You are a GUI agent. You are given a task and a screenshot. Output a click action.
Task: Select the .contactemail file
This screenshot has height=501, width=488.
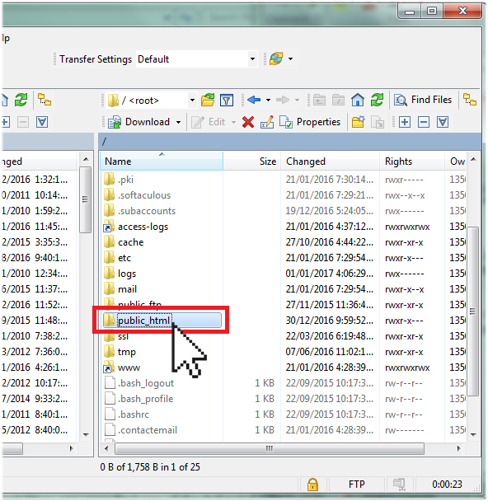(x=141, y=430)
